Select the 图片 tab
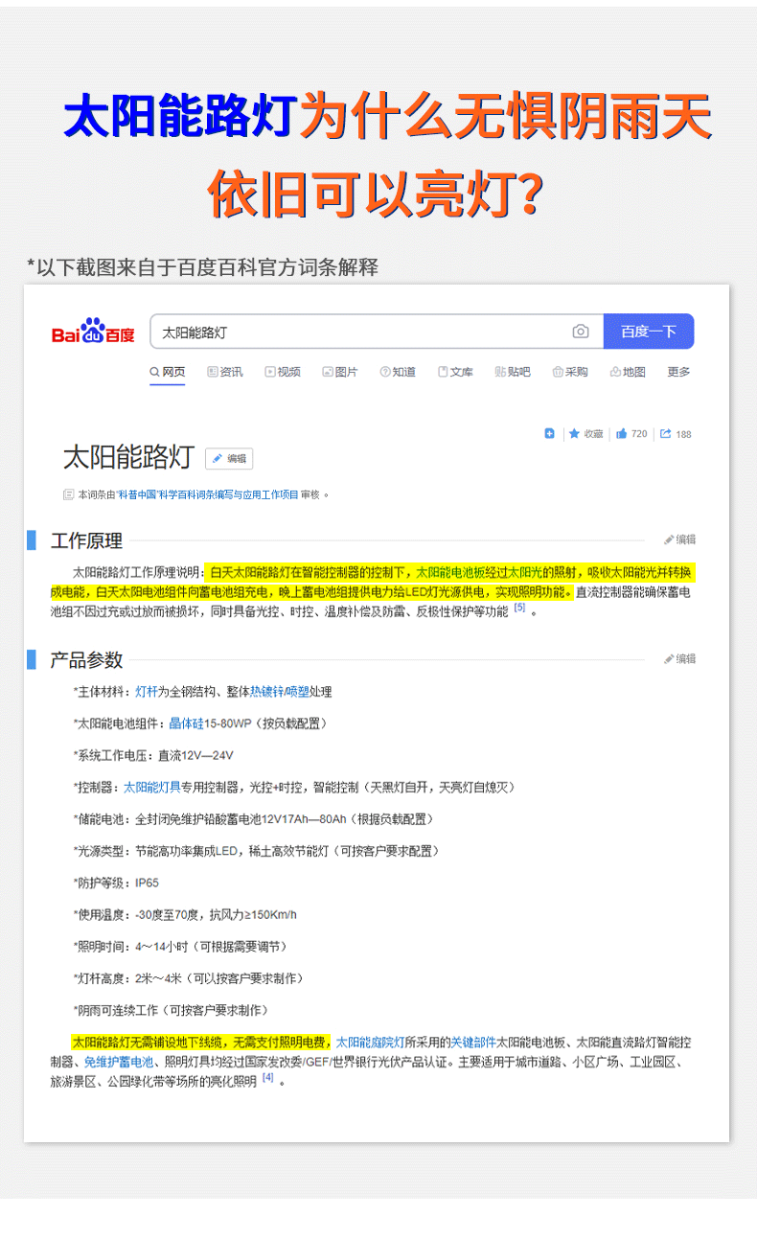 [x=340, y=372]
